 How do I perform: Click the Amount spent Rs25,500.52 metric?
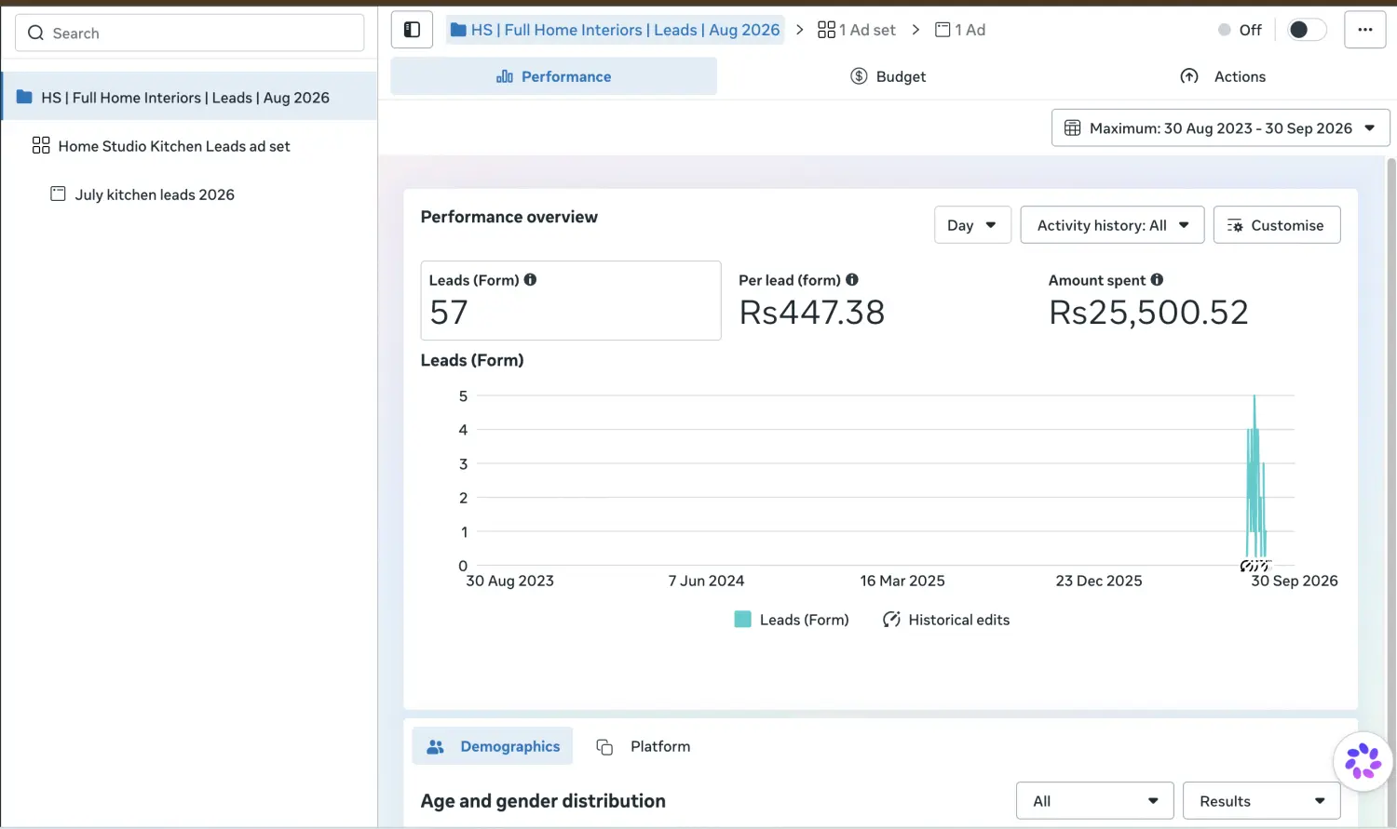point(1149,301)
